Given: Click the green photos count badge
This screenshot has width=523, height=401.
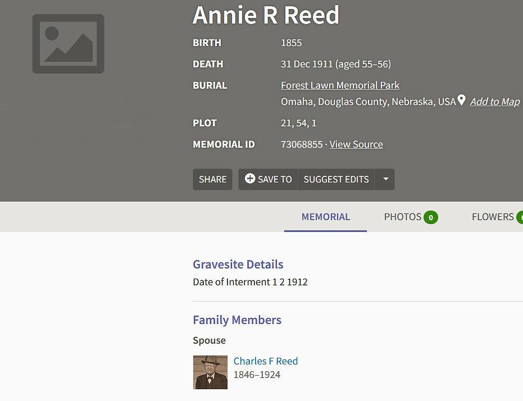Looking at the screenshot, I should tap(431, 217).
